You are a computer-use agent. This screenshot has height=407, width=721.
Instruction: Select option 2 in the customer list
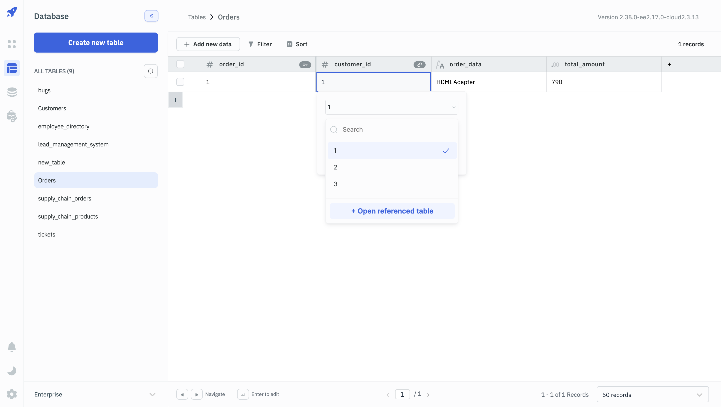pos(335,167)
